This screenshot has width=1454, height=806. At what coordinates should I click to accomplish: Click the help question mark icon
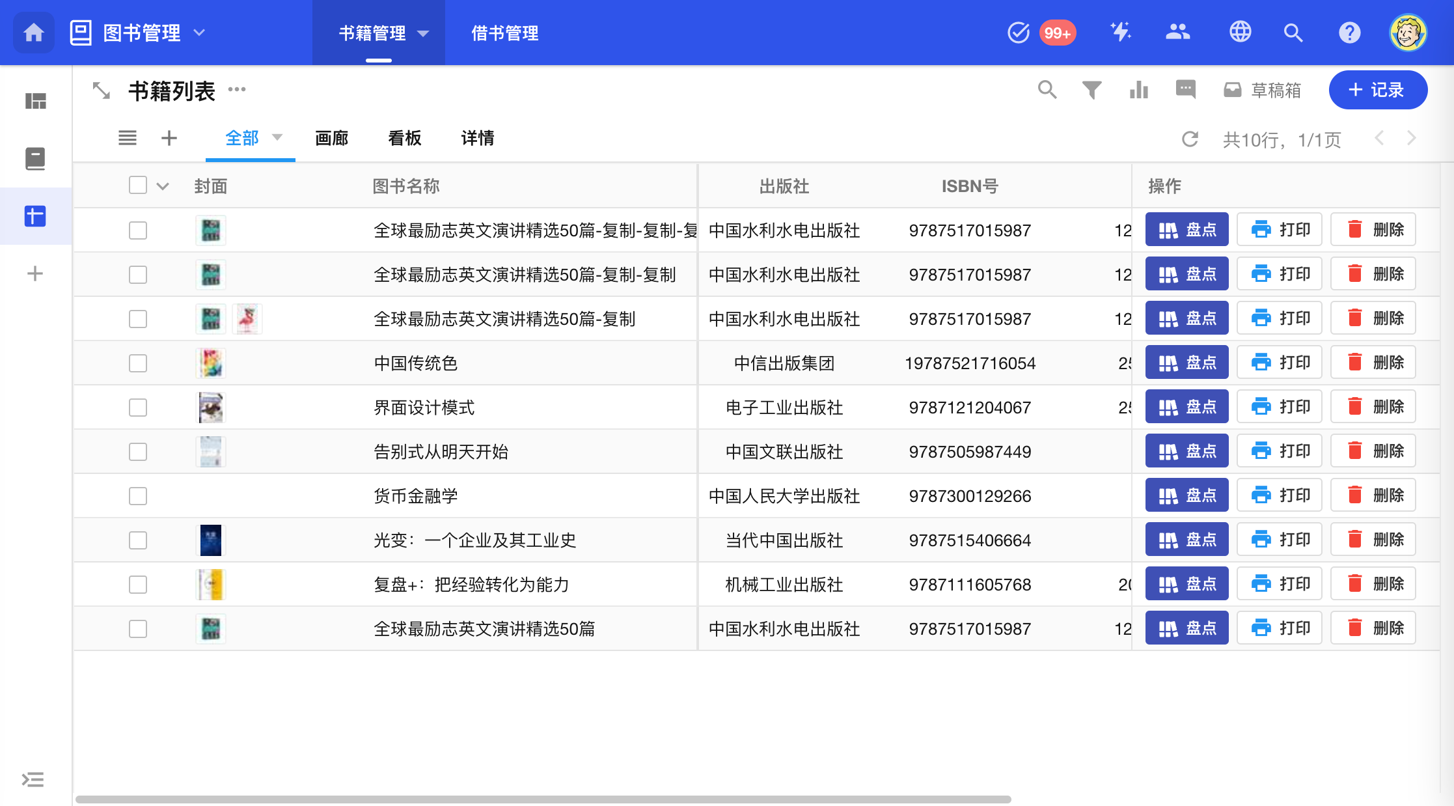[1349, 33]
